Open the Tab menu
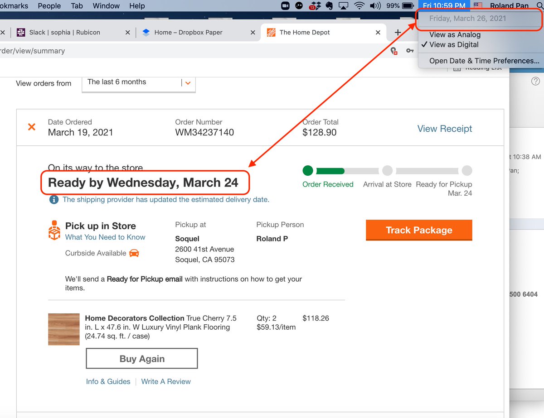The image size is (544, 418). point(77,6)
